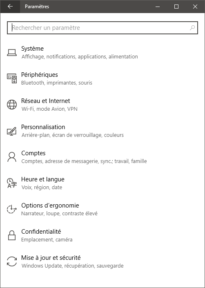The width and height of the screenshot is (205, 288).
Task: Click 'Arrière-plan, écran de verrouillage, couleurs' text
Action: pos(73,135)
